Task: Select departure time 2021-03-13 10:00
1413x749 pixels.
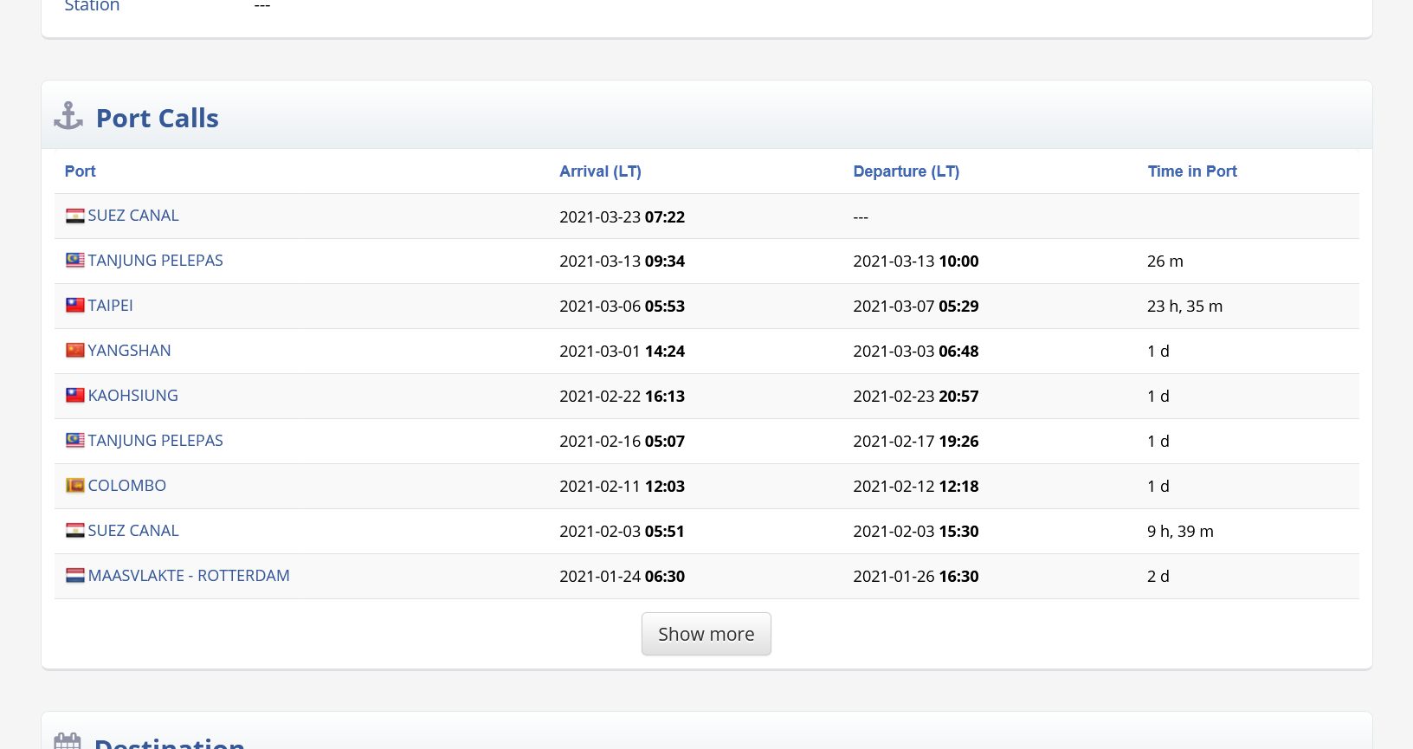Action: [916, 262]
